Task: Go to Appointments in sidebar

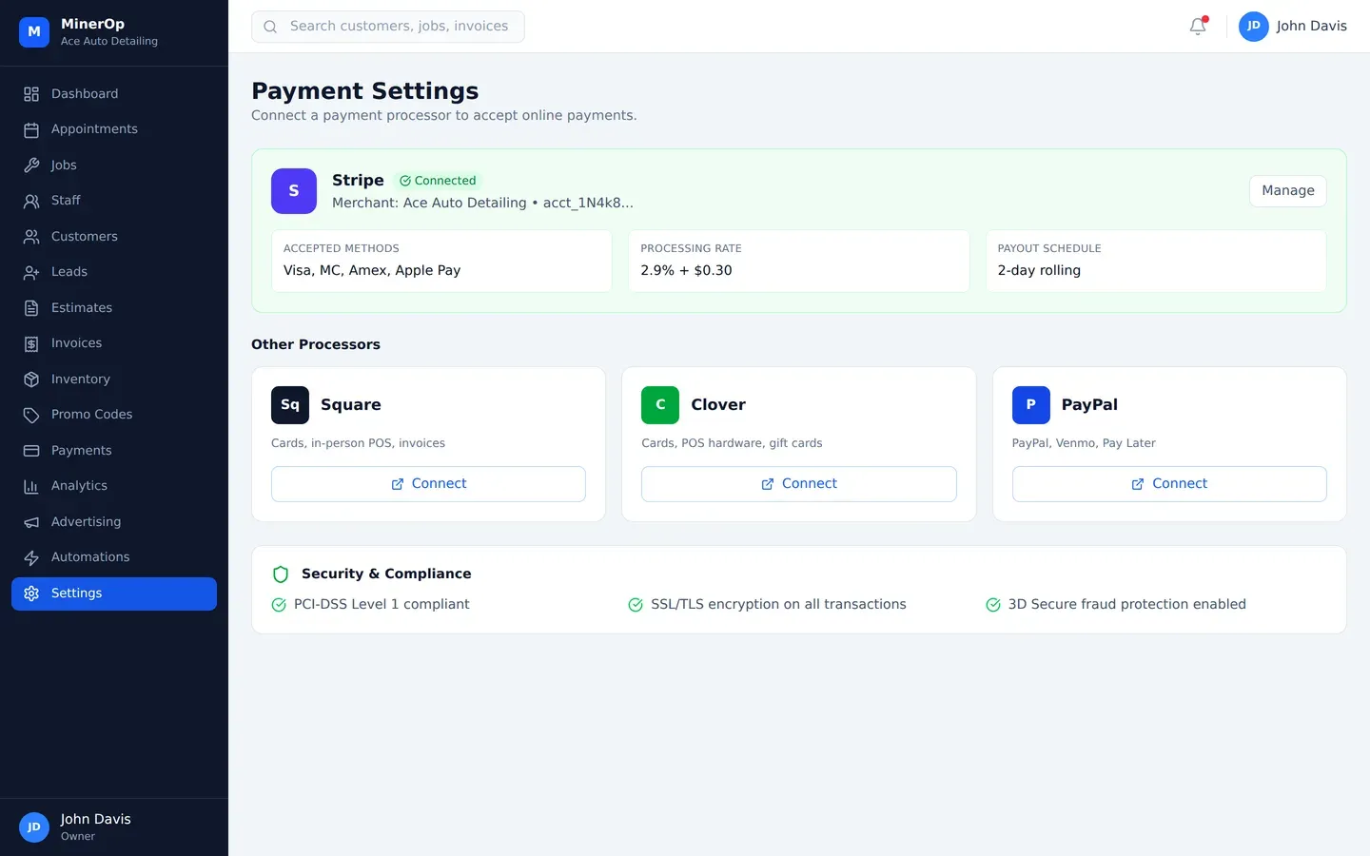Action: tap(94, 129)
